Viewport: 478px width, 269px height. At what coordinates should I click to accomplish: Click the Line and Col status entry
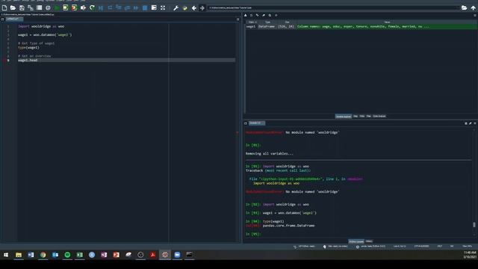tap(400, 246)
